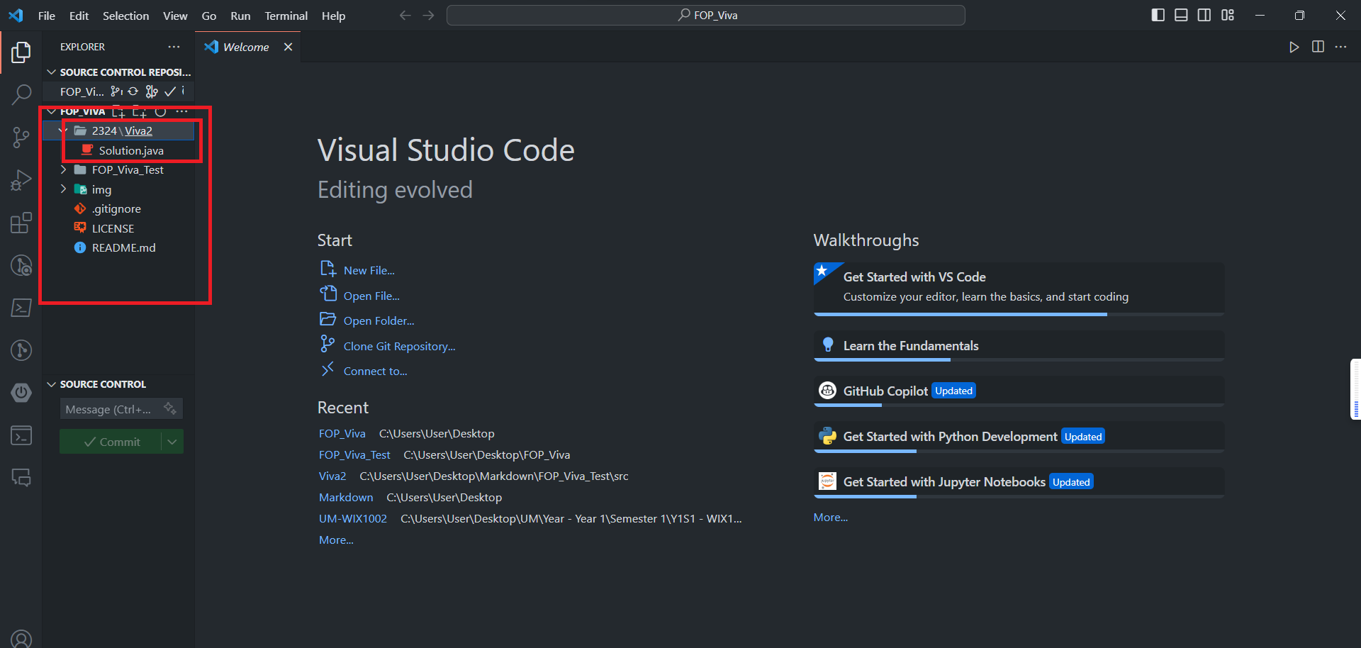Open Customize Layout button
The width and height of the screenshot is (1361, 648).
pyautogui.click(x=1228, y=15)
